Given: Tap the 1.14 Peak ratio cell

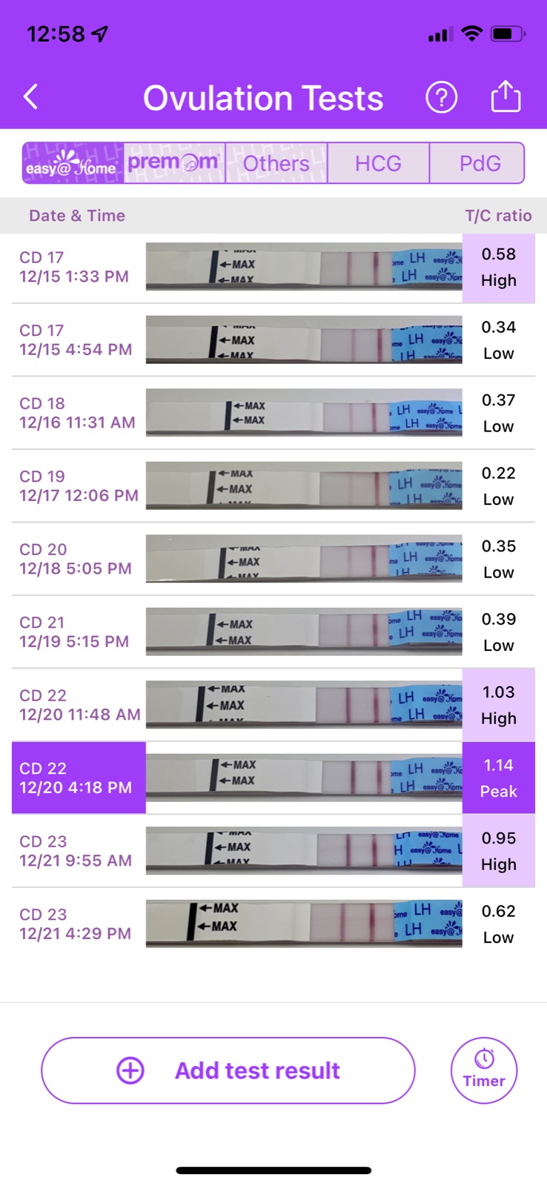Looking at the screenshot, I should pyautogui.click(x=498, y=778).
